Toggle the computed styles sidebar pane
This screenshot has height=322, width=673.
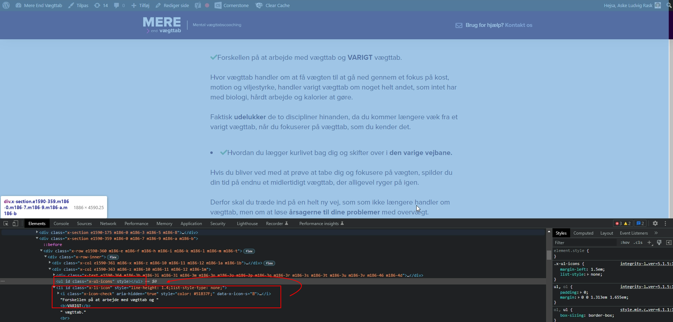coord(669,242)
